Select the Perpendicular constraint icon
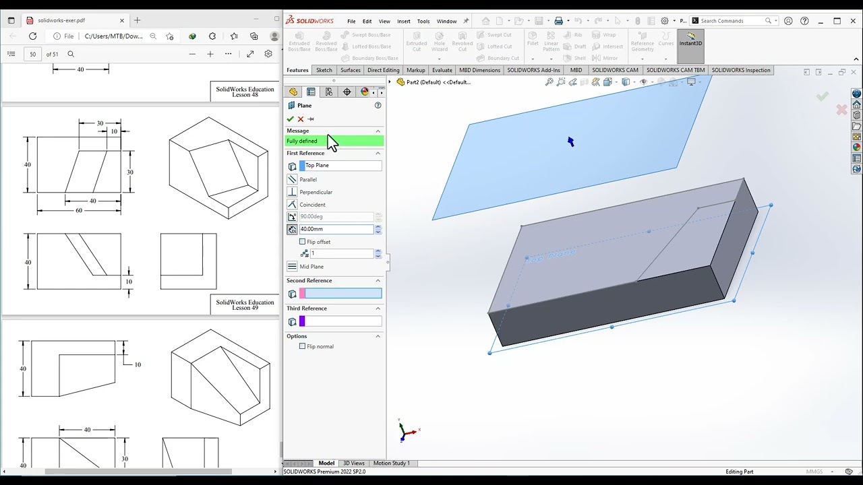863x485 pixels. tap(292, 192)
